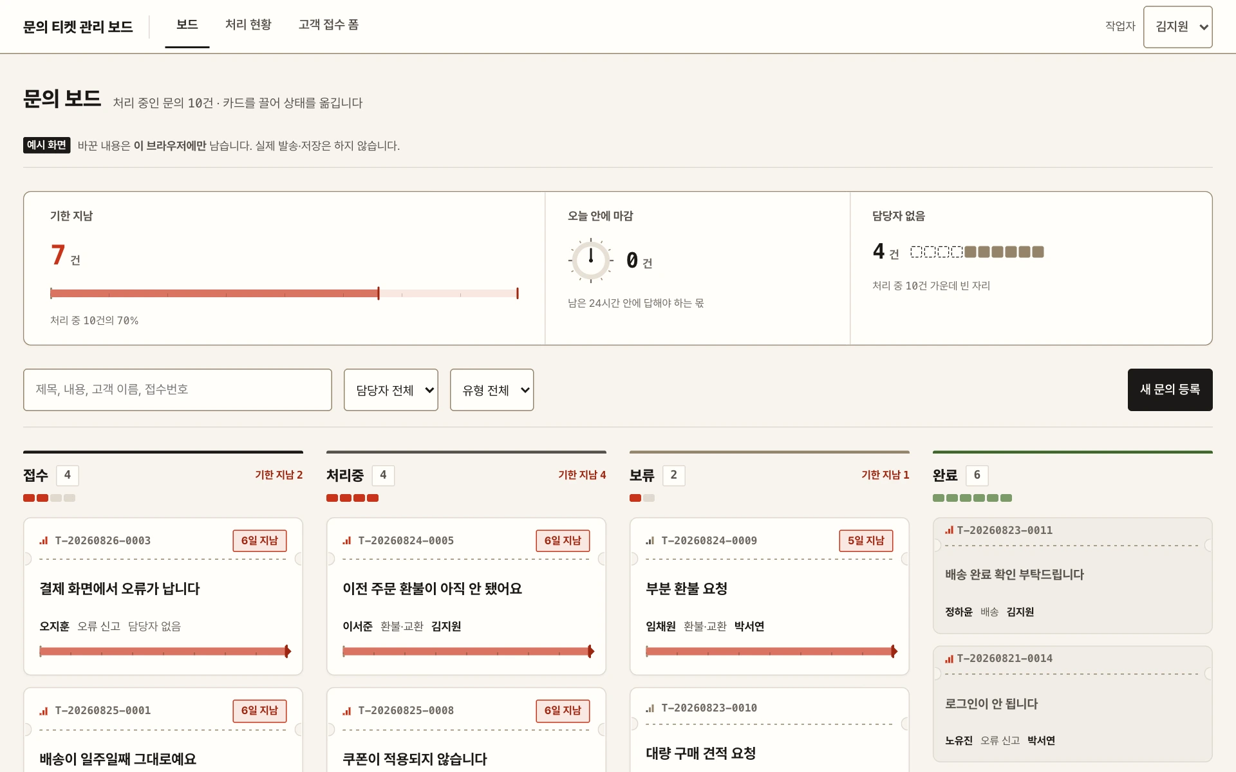Click priority bars icon on ticket T-20260825-0008
The height and width of the screenshot is (772, 1236).
[347, 711]
